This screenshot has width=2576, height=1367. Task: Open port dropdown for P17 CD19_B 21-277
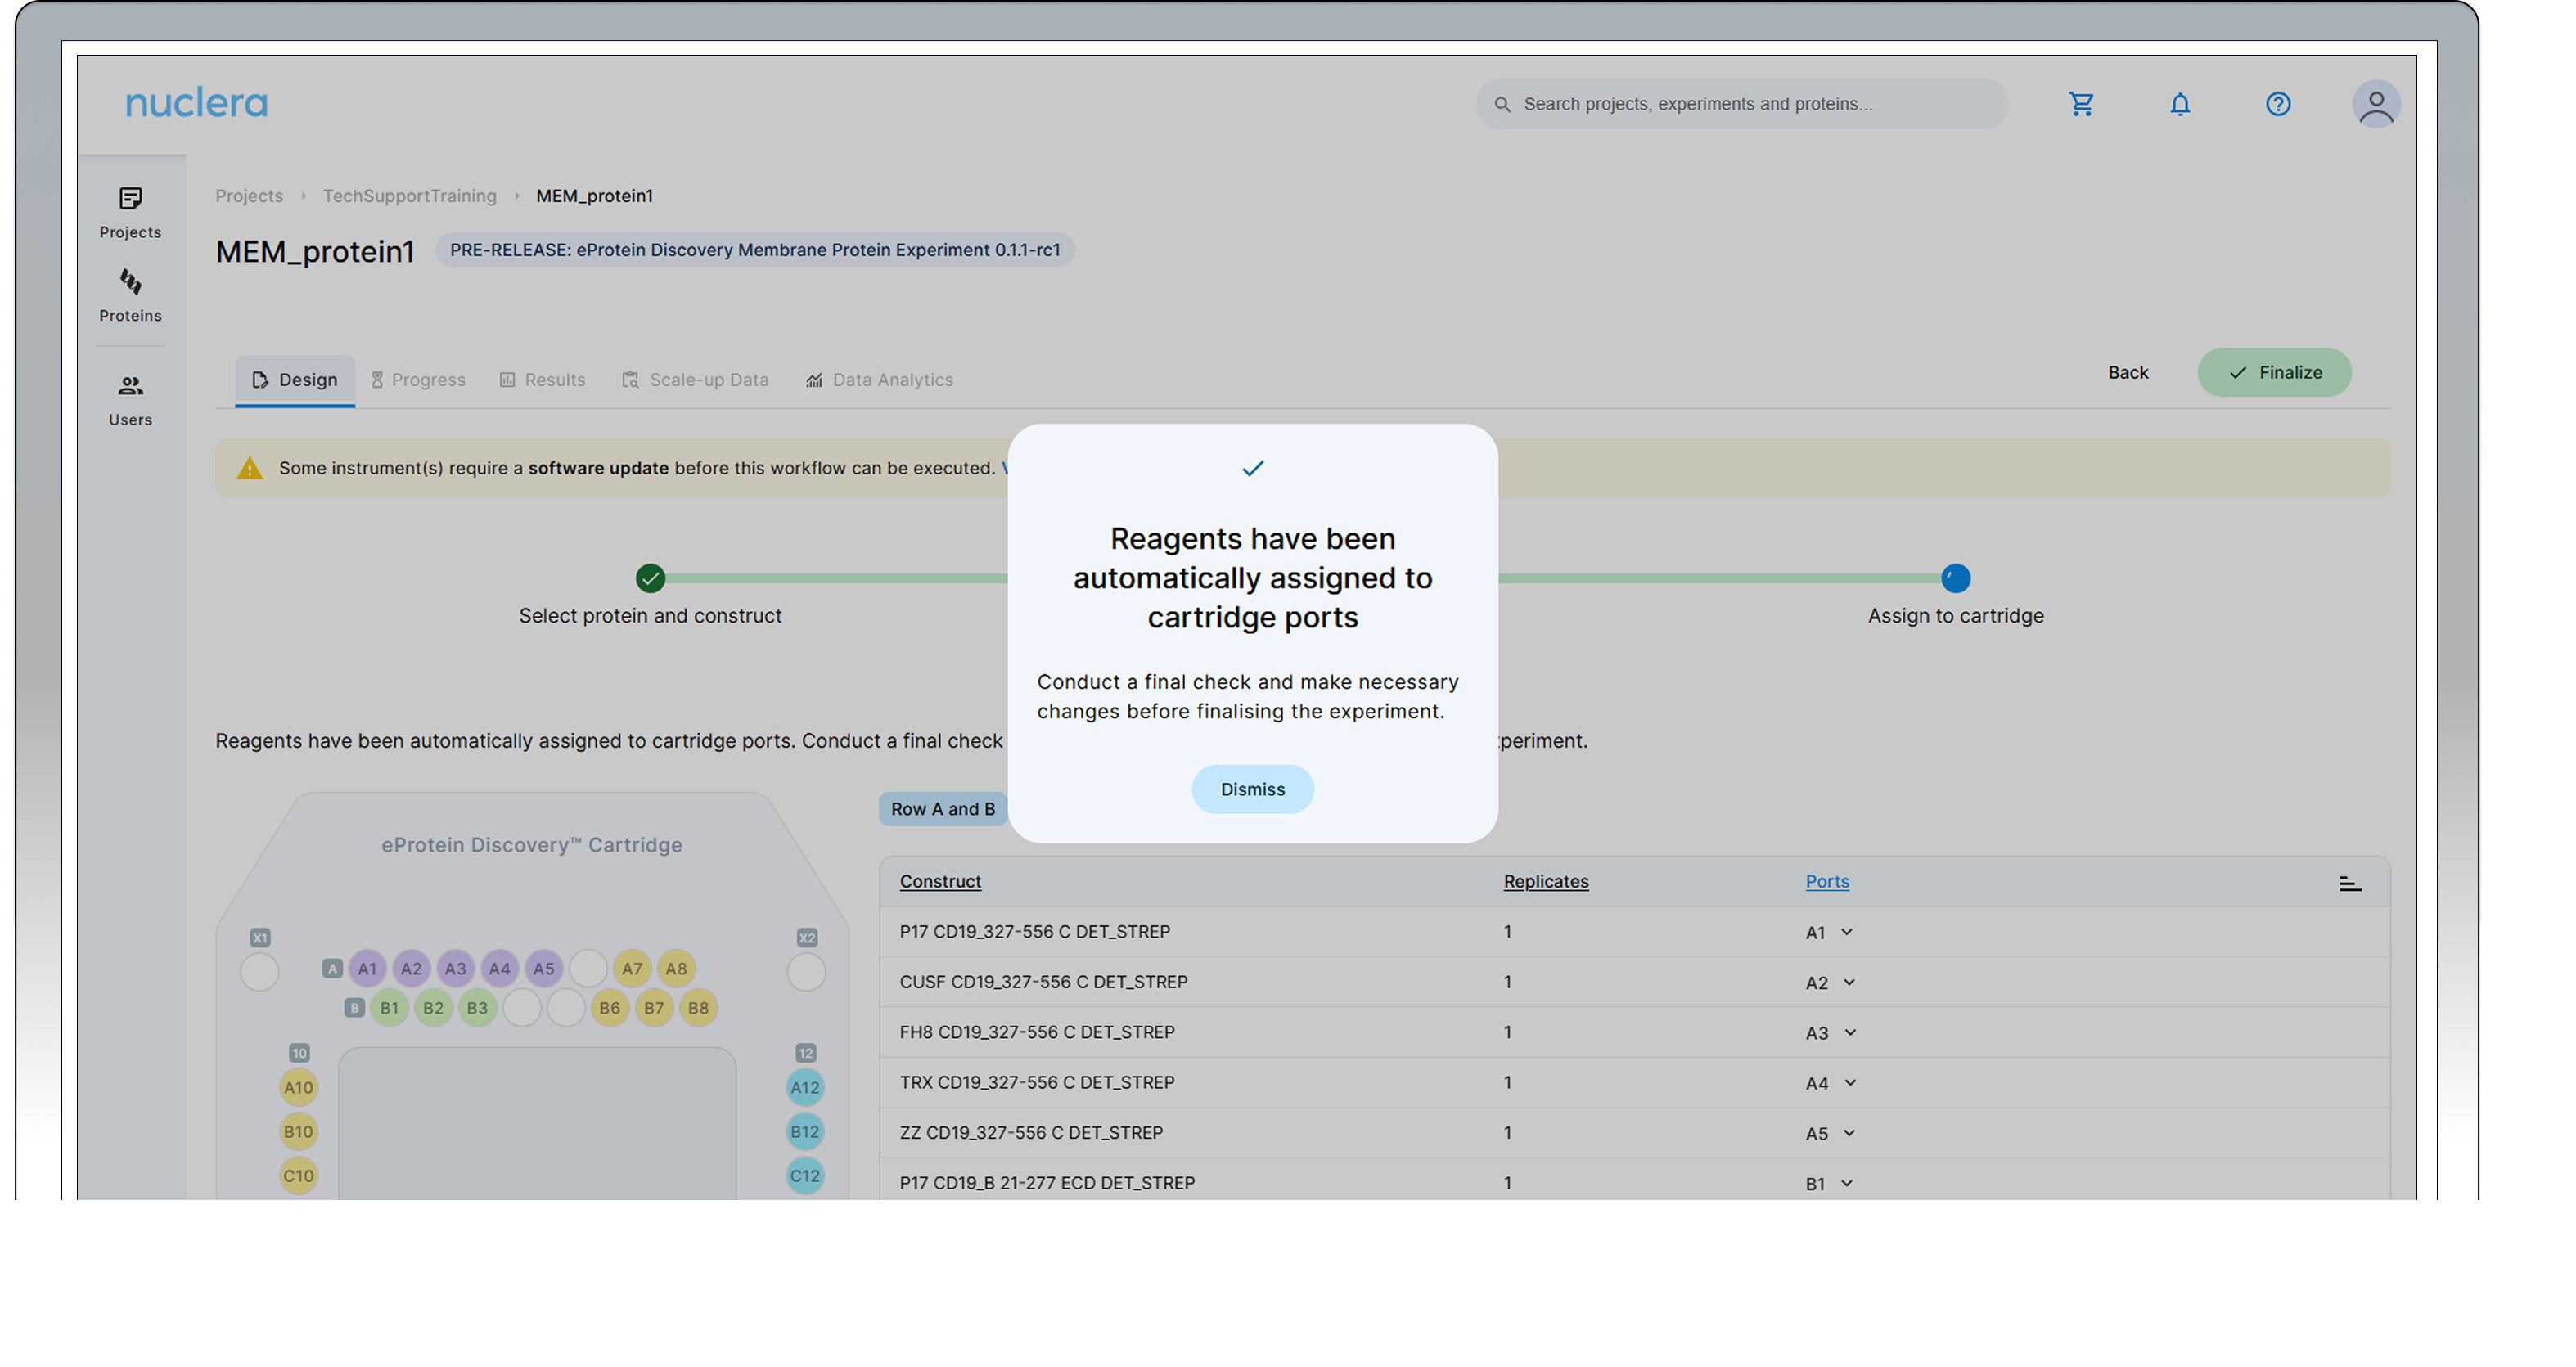tap(1829, 1183)
